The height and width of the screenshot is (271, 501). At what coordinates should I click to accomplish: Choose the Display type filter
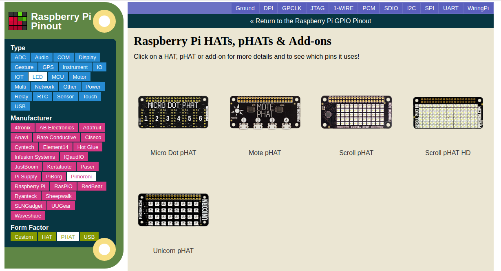(87, 57)
